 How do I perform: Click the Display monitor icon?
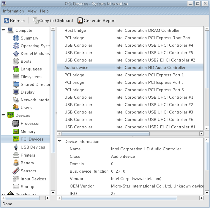point(16,92)
